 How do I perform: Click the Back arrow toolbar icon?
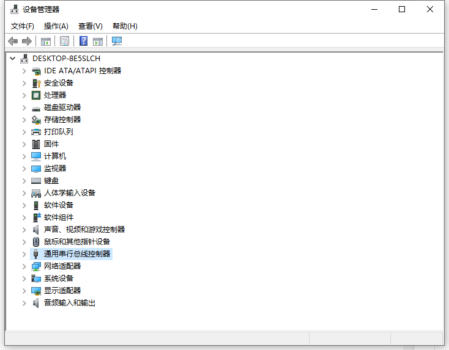point(13,41)
